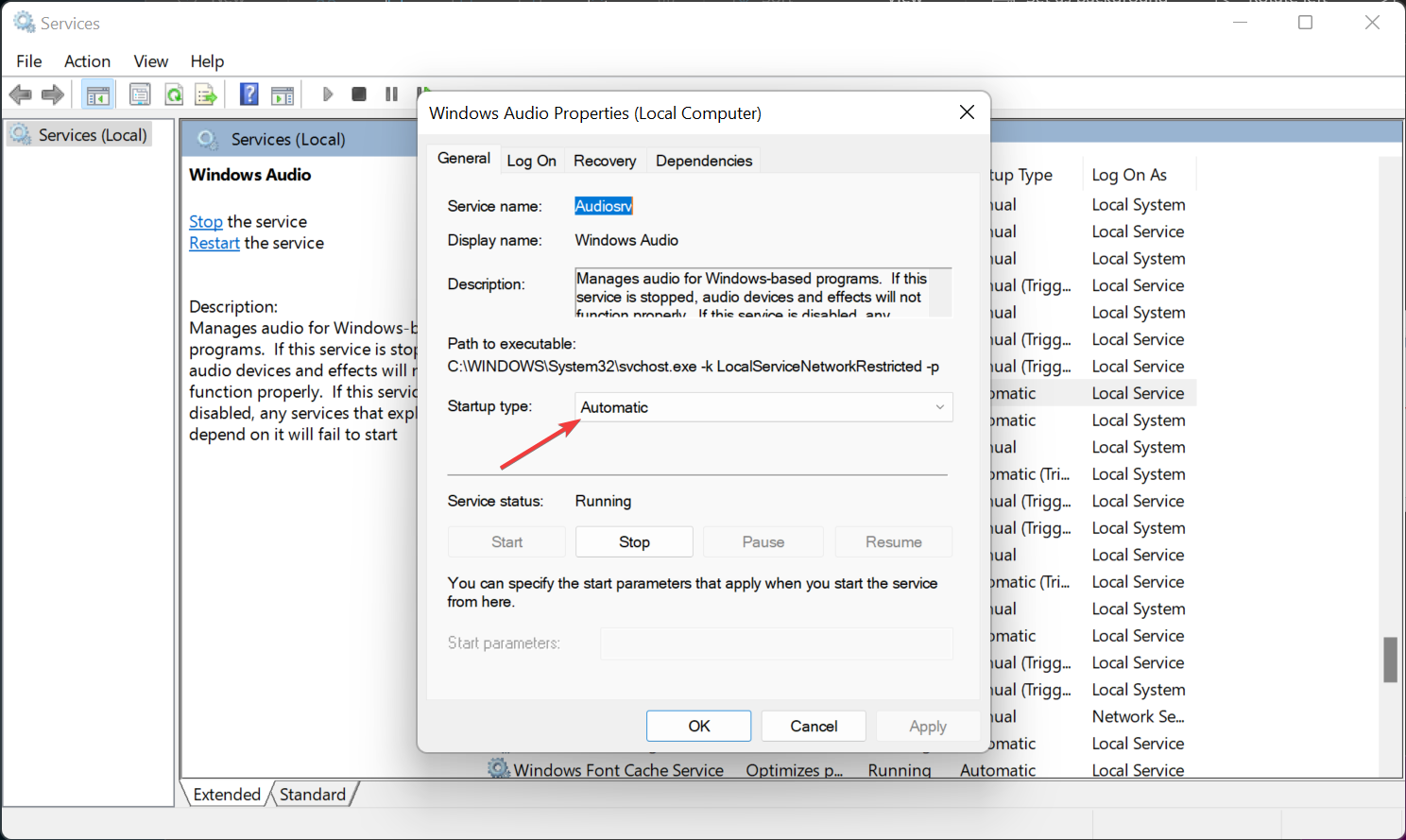Click the Refresh toolbar icon
The height and width of the screenshot is (840, 1406).
174,94
